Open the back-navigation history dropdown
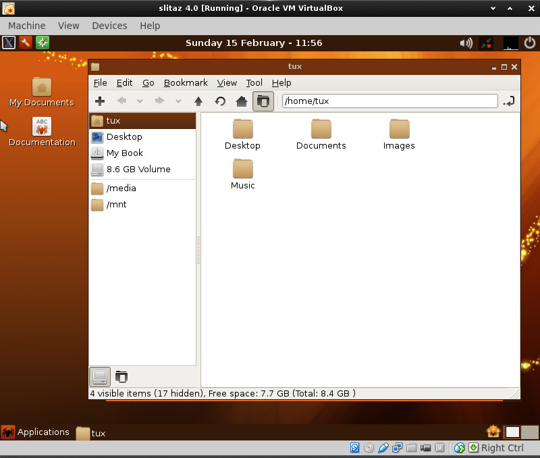The image size is (540, 458). pos(139,101)
